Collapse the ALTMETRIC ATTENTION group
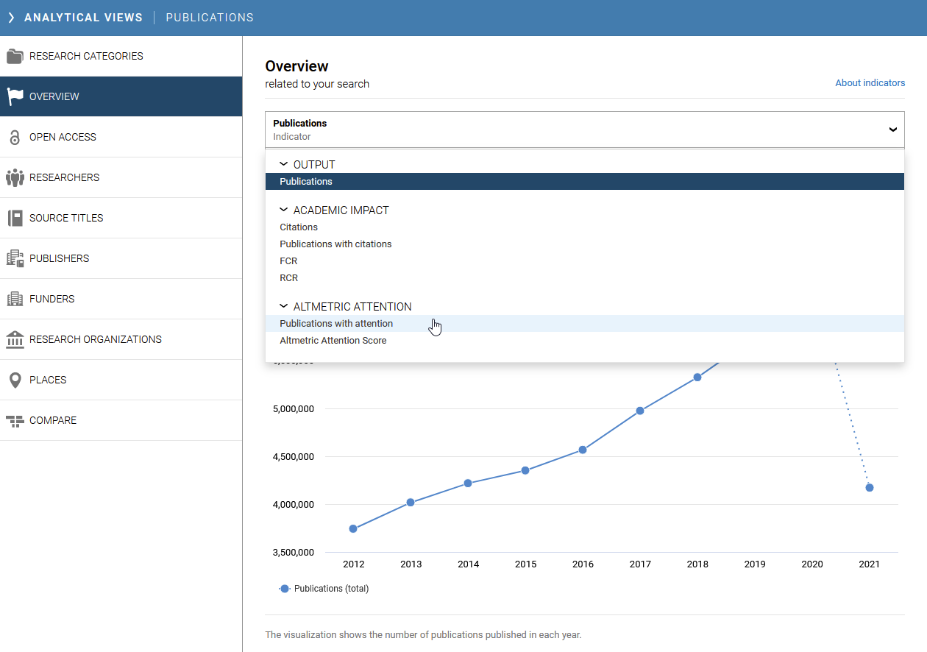 click(284, 306)
